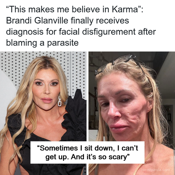The height and width of the screenshot is (175, 175).
Task: Click the silver chain-link earring
Action: tap(60, 100)
